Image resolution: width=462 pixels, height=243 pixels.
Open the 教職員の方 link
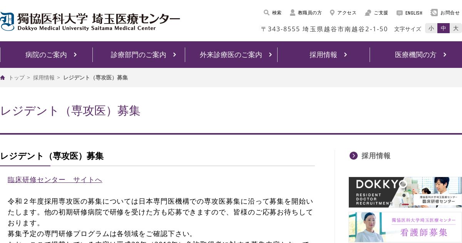point(310,13)
